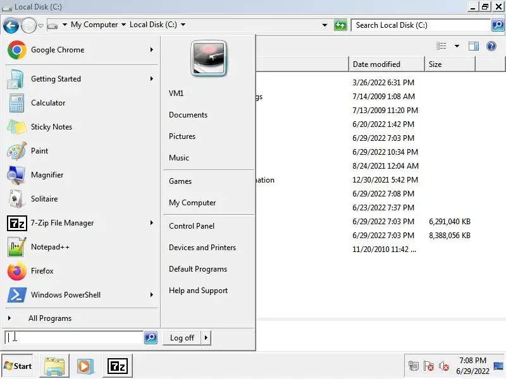Screen dimensions: 506x379
Task: Open Explorer help question mark icon
Action: (491, 46)
